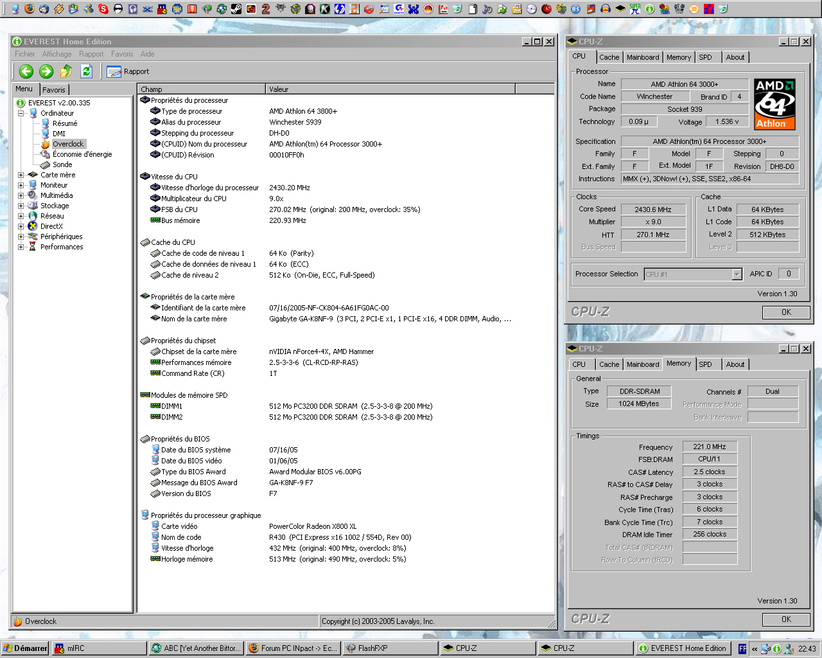Viewport: 822px width, 658px height.
Task: Click the Valeur column header
Action: click(390, 89)
